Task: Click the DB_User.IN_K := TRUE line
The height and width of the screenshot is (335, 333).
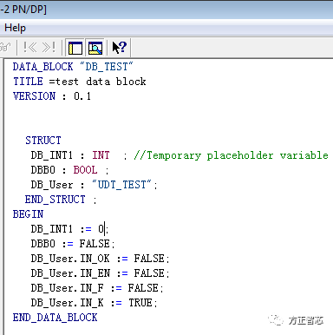Action: [95, 303]
